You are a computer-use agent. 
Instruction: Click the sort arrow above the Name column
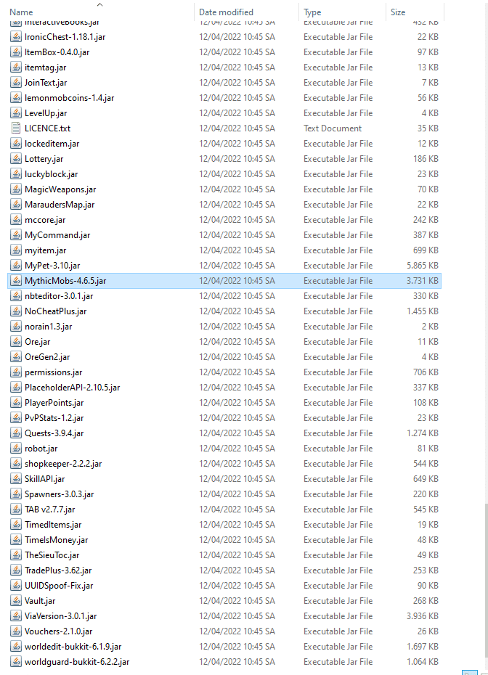click(x=100, y=5)
